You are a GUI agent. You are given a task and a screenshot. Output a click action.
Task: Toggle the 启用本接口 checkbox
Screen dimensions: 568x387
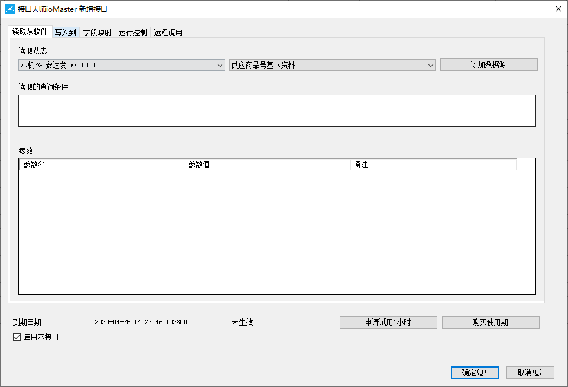coord(17,337)
